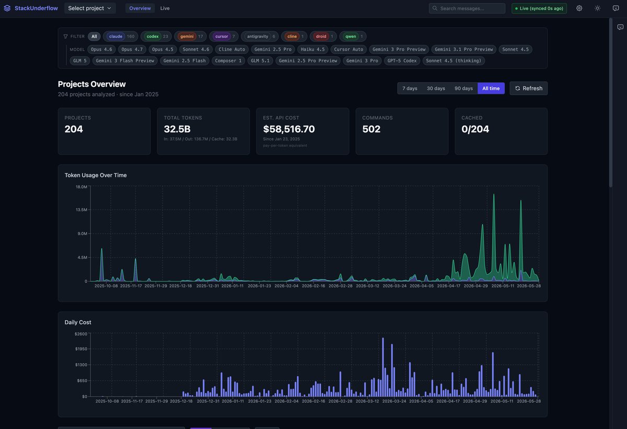Screen dimensions: 627x429
Task: Click the 204 projects analyzed subtitle
Action: [108, 95]
